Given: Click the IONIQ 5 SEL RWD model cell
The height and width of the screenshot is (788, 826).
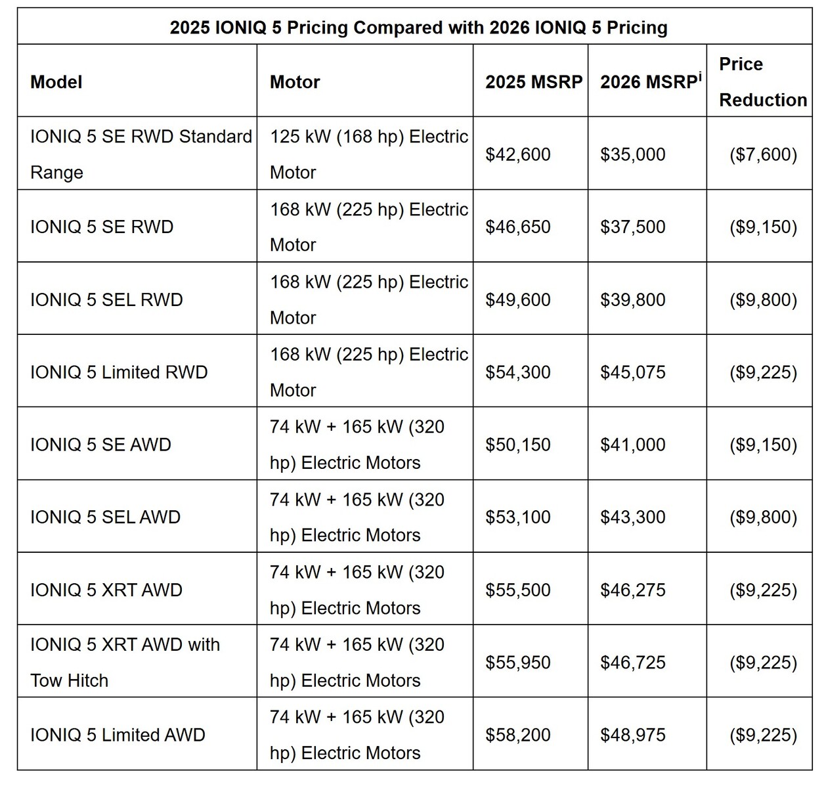Looking at the screenshot, I should click(106, 300).
